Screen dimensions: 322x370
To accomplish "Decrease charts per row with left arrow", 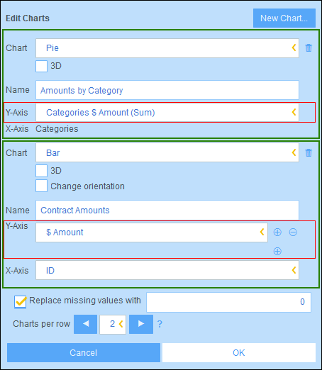I will coord(85,324).
